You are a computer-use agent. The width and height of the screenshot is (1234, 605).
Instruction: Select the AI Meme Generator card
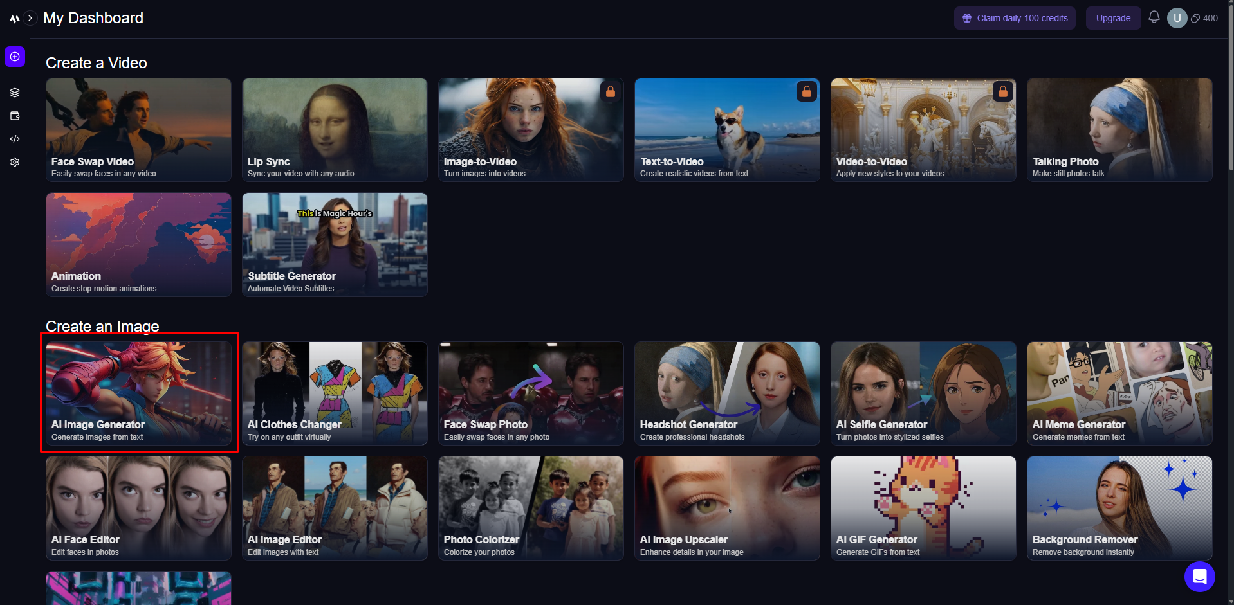(x=1119, y=393)
